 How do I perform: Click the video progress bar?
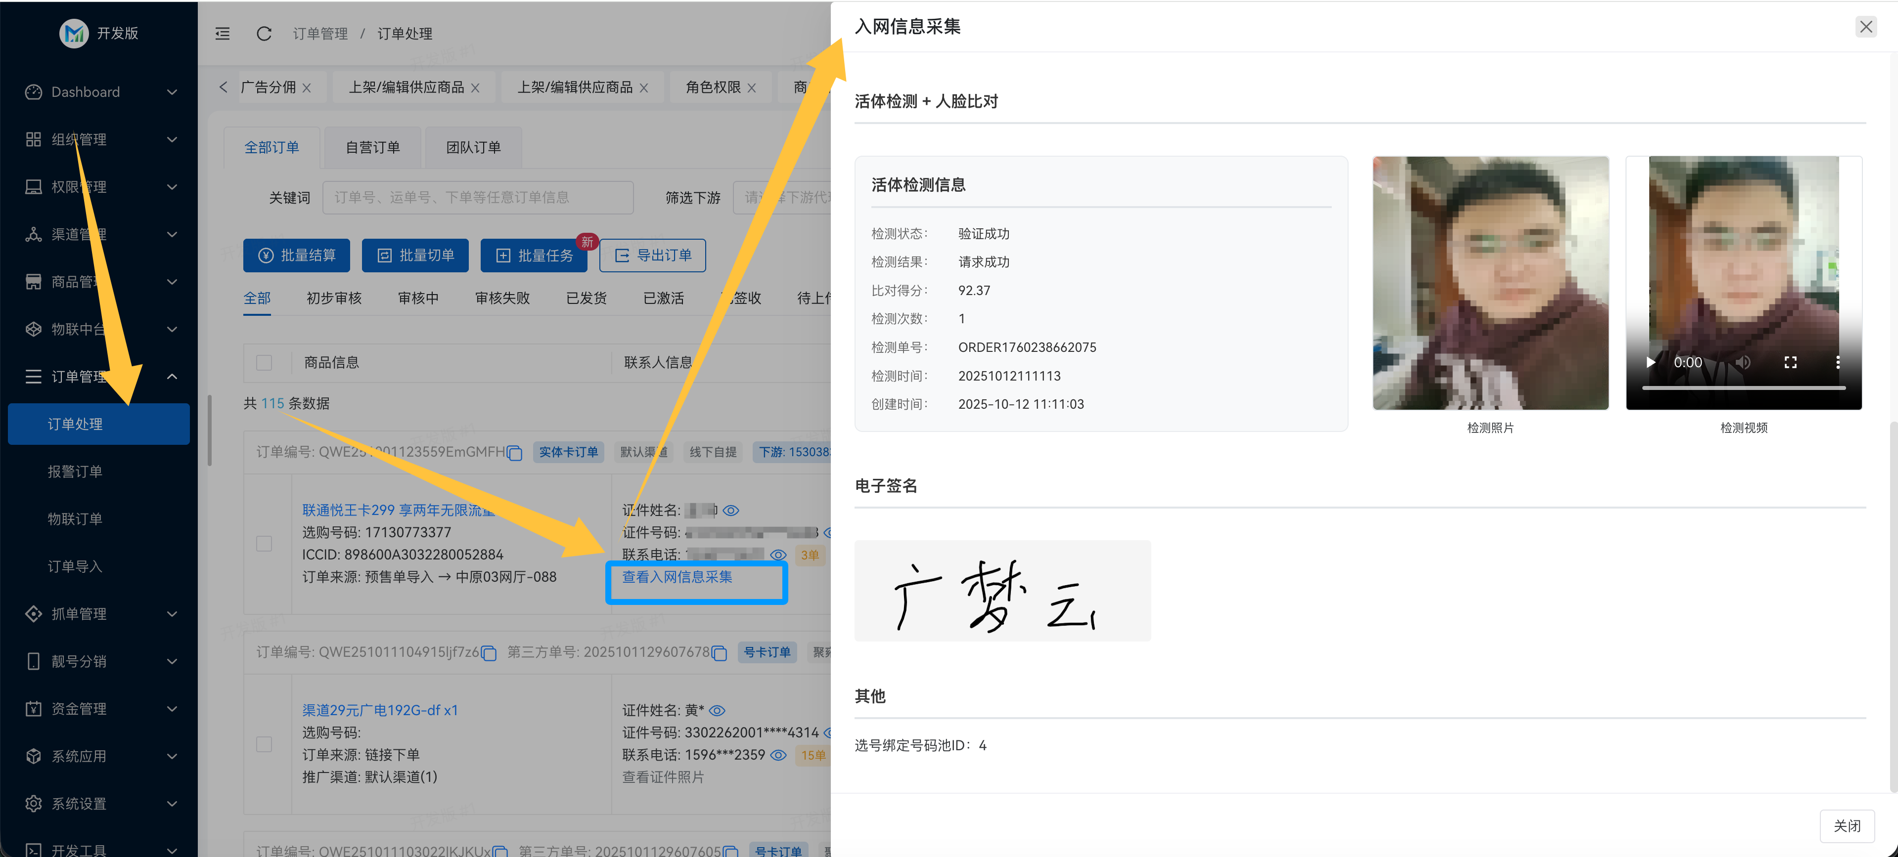pyautogui.click(x=1743, y=387)
